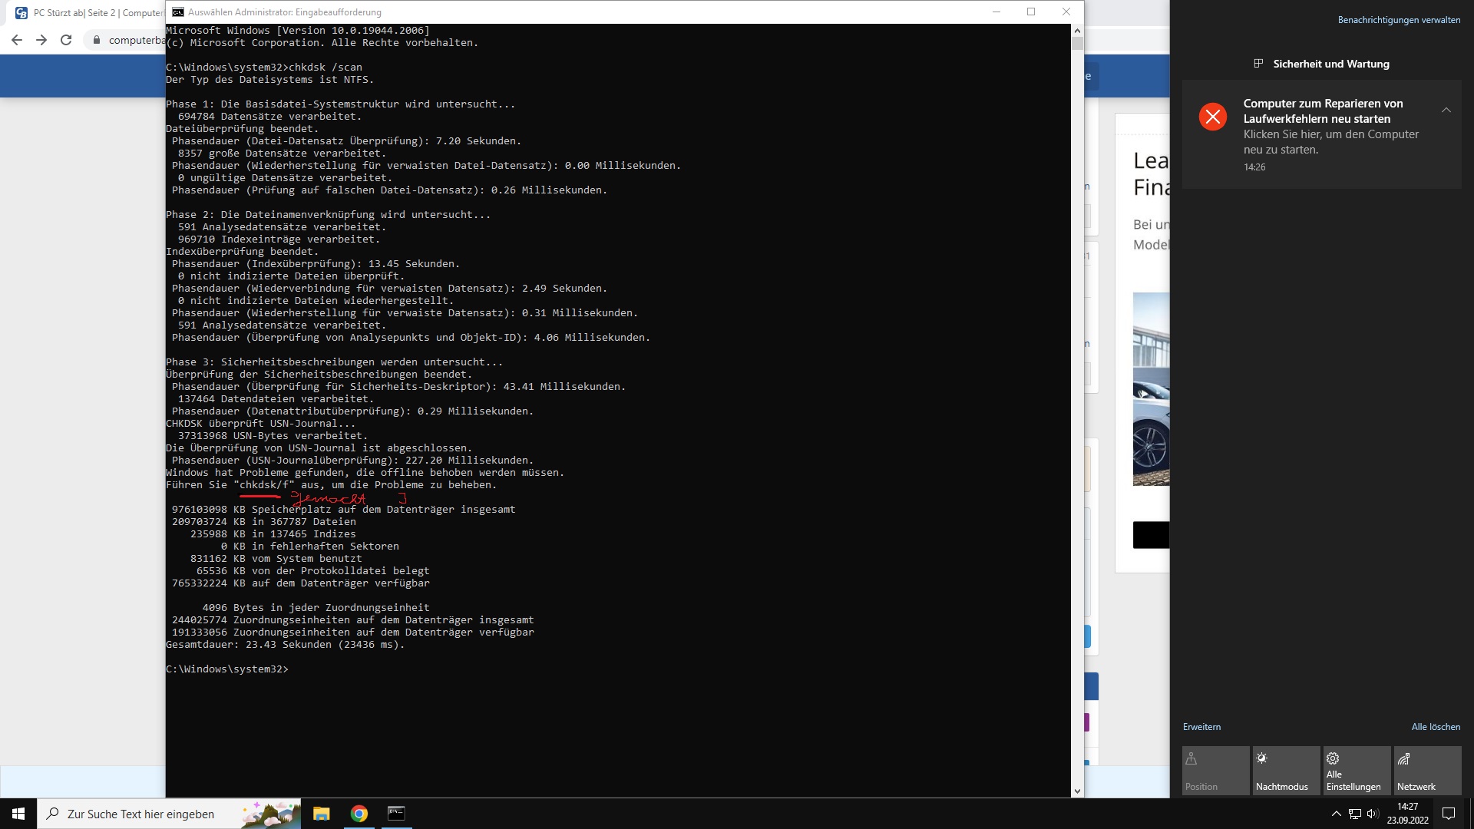Collapse the drive repair notification chevron
This screenshot has width=1474, height=829.
(1446, 111)
